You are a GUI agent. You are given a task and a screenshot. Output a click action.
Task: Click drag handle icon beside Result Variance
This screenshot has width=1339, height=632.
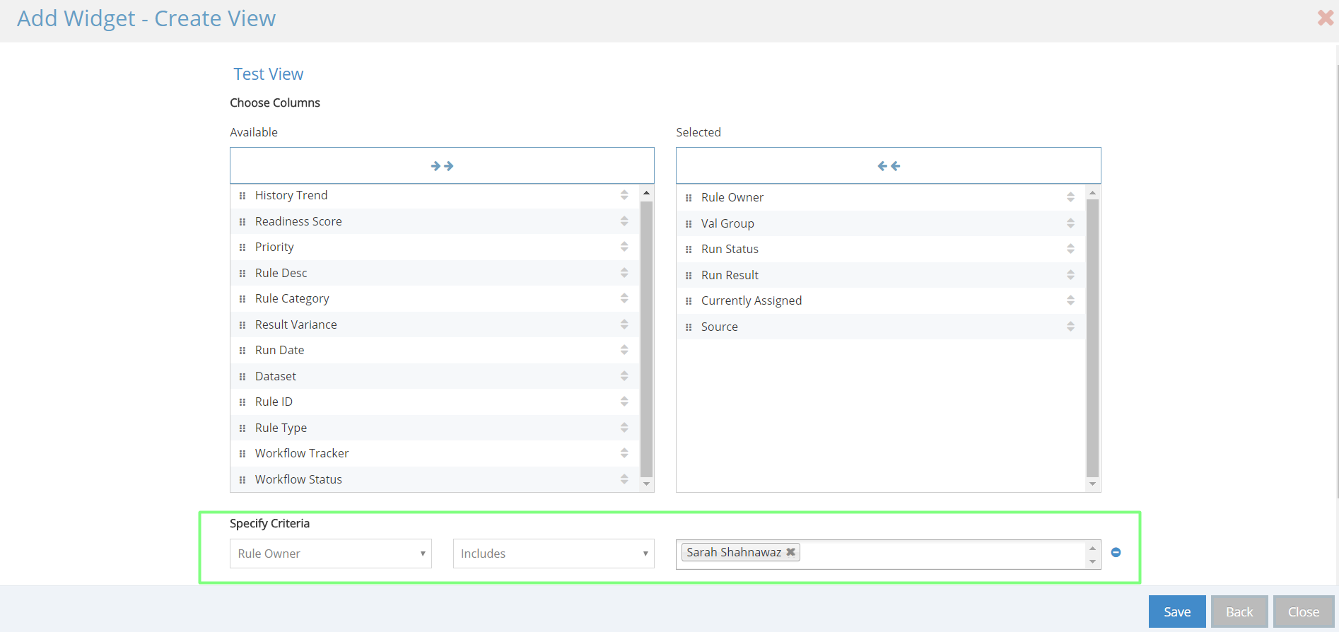point(242,325)
